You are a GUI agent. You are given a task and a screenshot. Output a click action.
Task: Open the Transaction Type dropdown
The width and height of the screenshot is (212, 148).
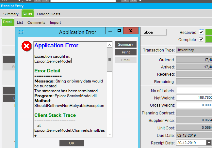point(194,50)
